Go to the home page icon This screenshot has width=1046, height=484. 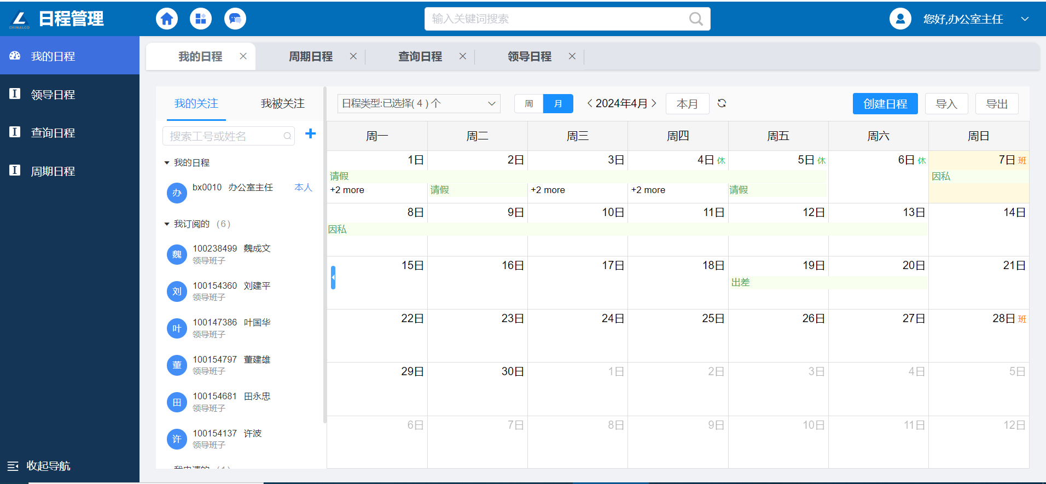click(167, 19)
